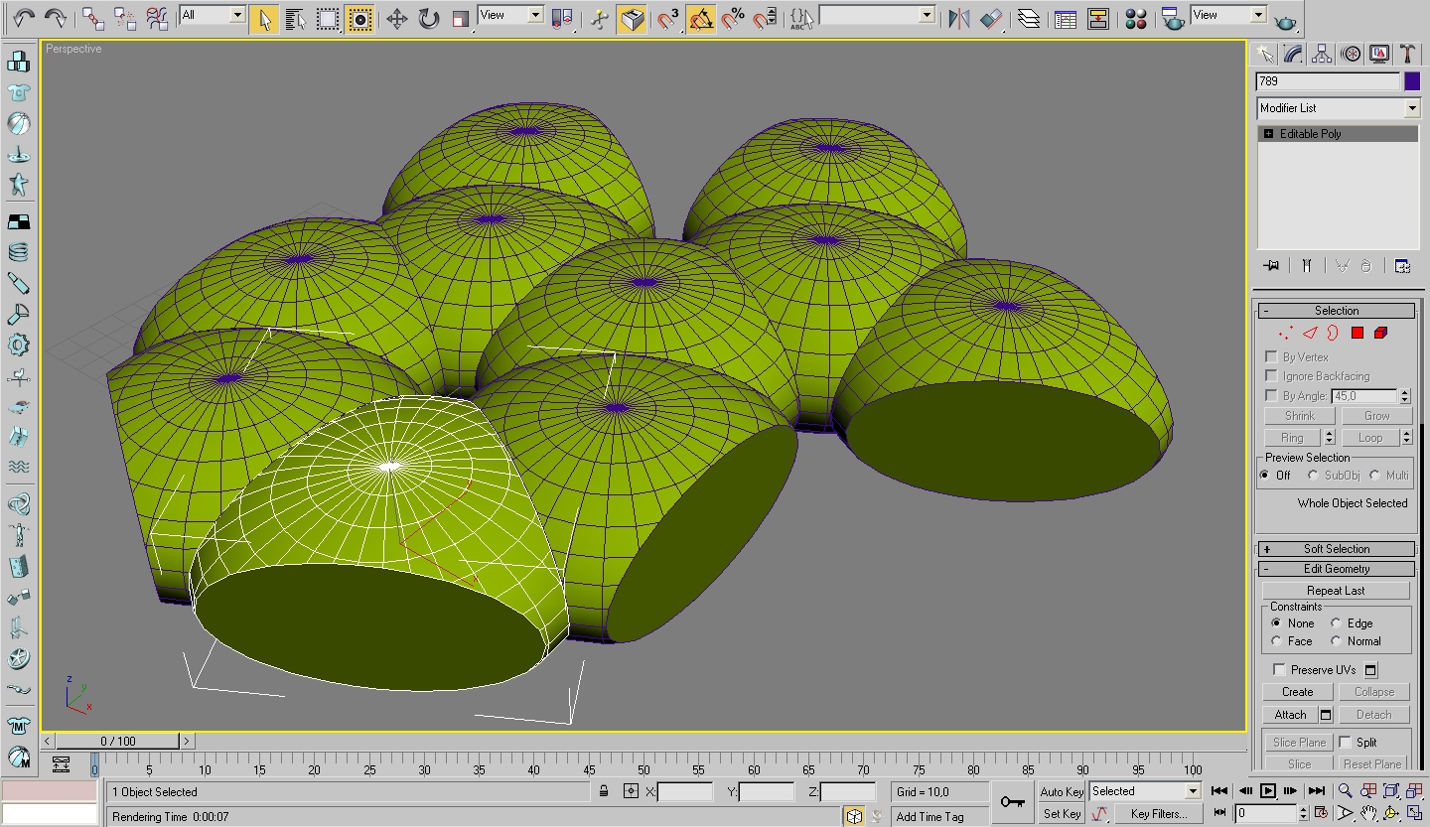Pick the Select and Move tool
The width and height of the screenshot is (1430, 827).
tap(396, 18)
